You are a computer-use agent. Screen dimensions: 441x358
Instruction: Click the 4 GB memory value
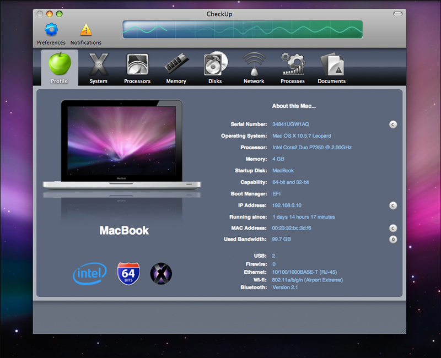click(278, 159)
